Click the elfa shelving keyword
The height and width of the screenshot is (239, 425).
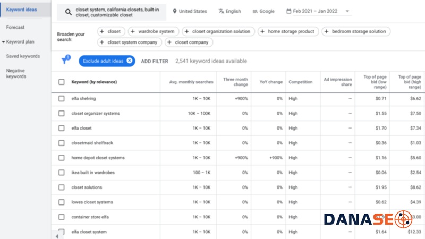pos(83,98)
